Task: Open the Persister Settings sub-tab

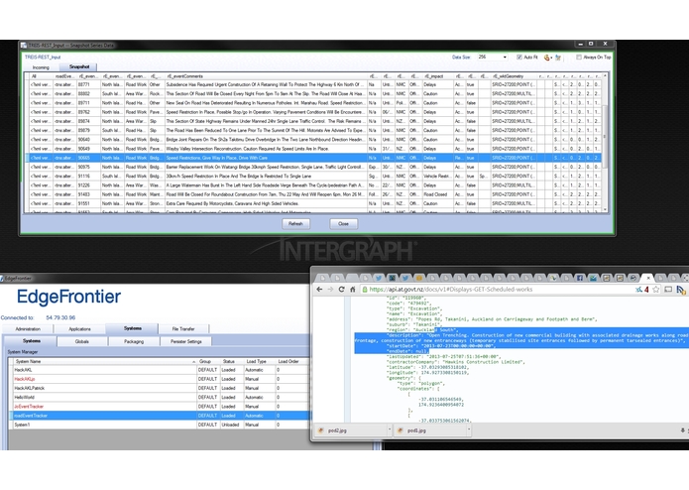Action: click(185, 341)
